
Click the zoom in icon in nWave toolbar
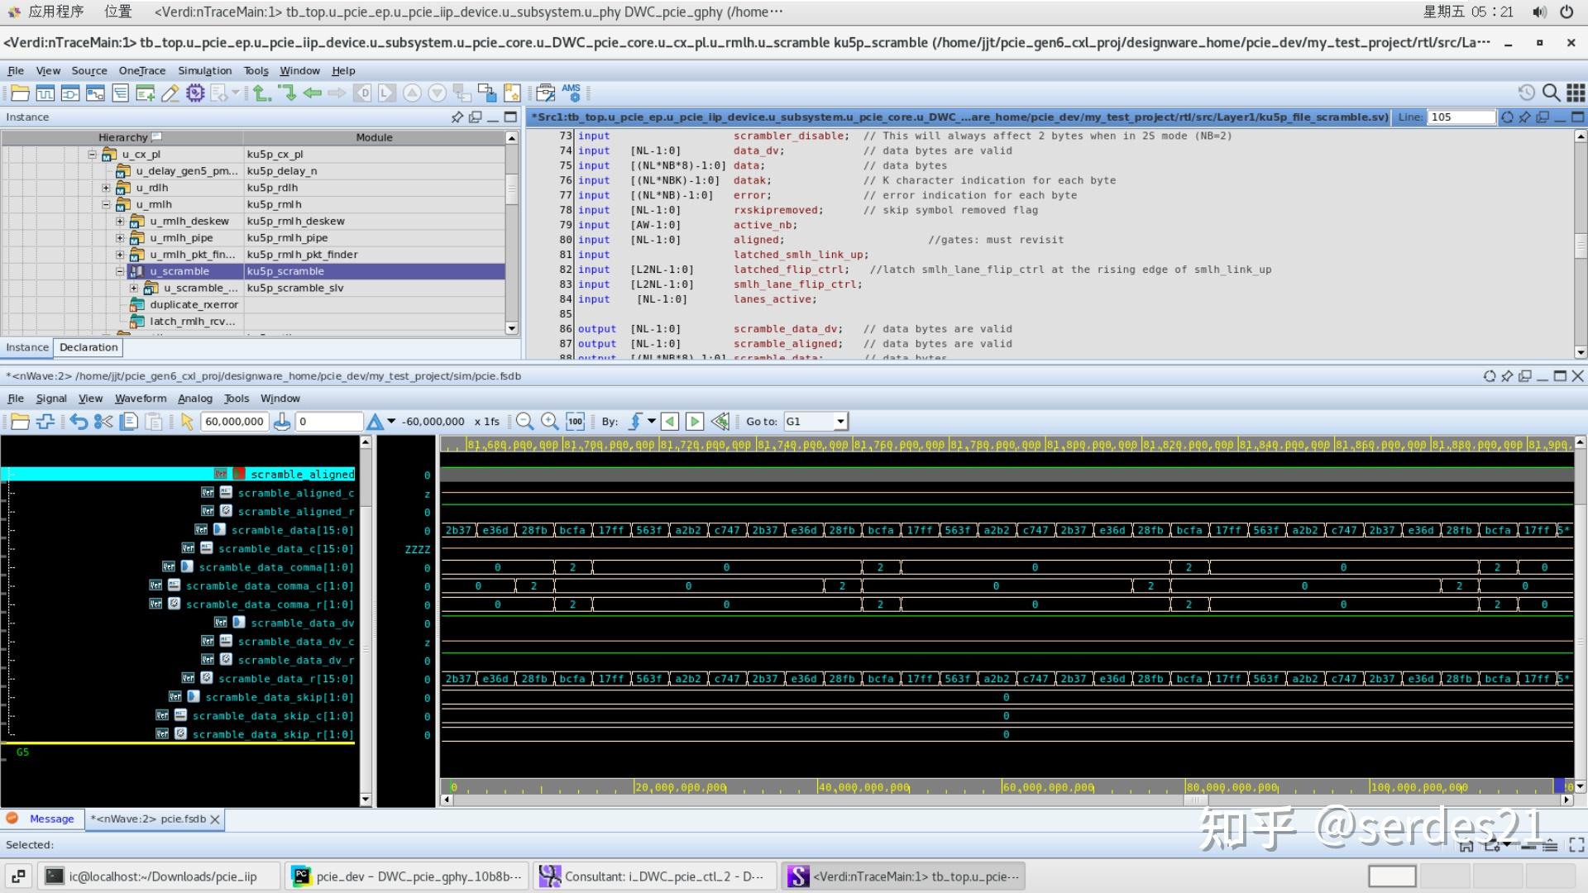[x=549, y=422]
